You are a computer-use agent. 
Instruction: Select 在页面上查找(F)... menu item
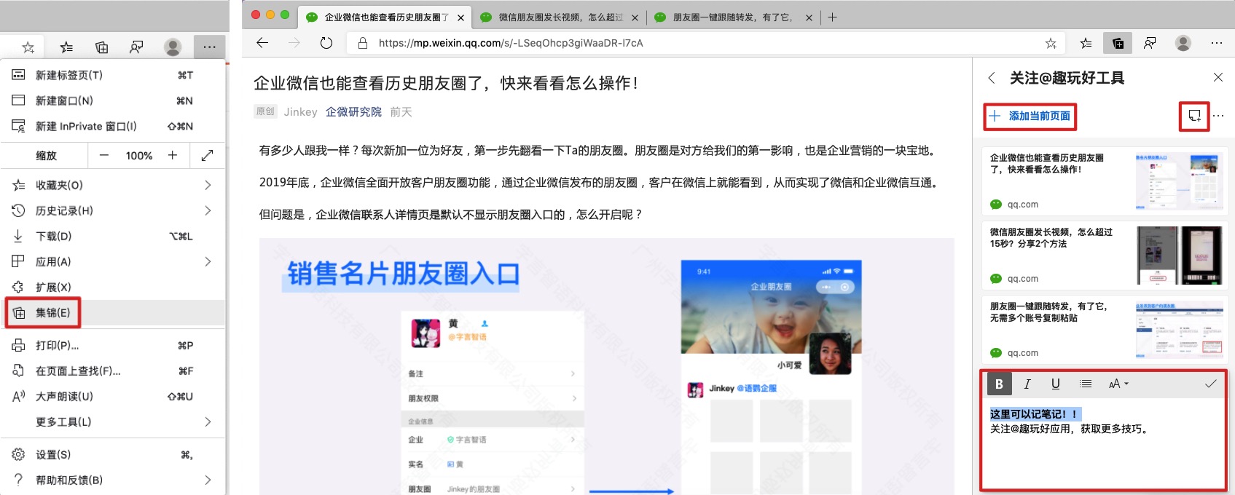tap(113, 371)
